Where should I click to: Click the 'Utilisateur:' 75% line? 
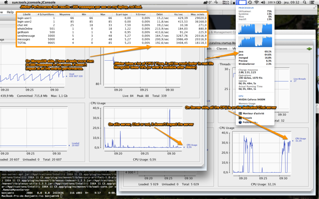pos(255,12)
